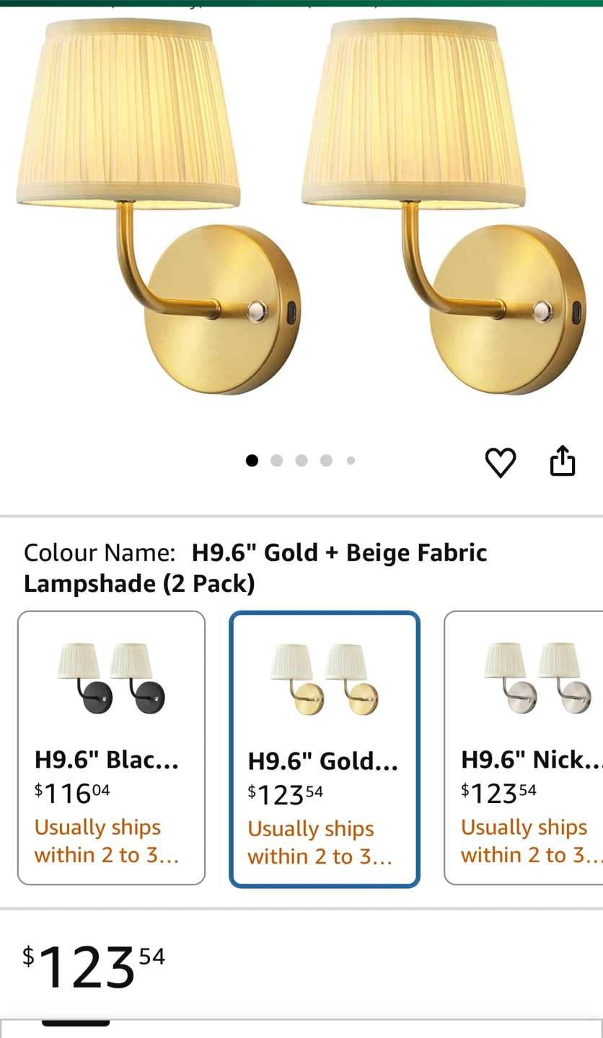Tap the black sconce thumbnail image
The width and height of the screenshot is (603, 1038).
111,678
